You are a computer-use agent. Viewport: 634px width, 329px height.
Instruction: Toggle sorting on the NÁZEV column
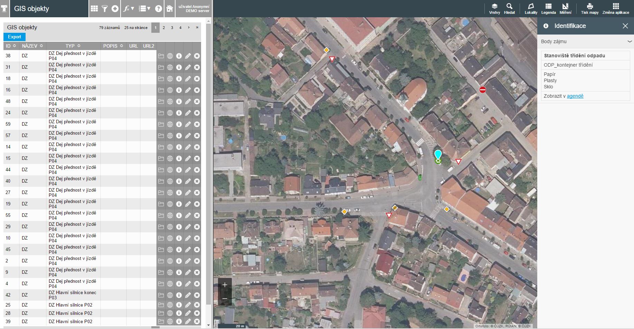click(x=32, y=46)
